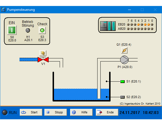Click Ende to exit the program
This screenshot has width=162, height=125.
coord(107,112)
